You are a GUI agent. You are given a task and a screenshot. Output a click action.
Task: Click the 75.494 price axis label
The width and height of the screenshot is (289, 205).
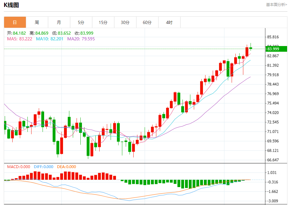[x=273, y=103]
